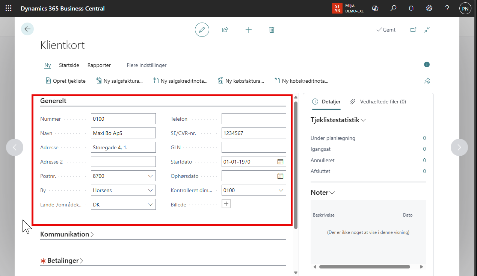This screenshot has width=477, height=276.
Task: Click the share icon in header
Action: point(225,30)
